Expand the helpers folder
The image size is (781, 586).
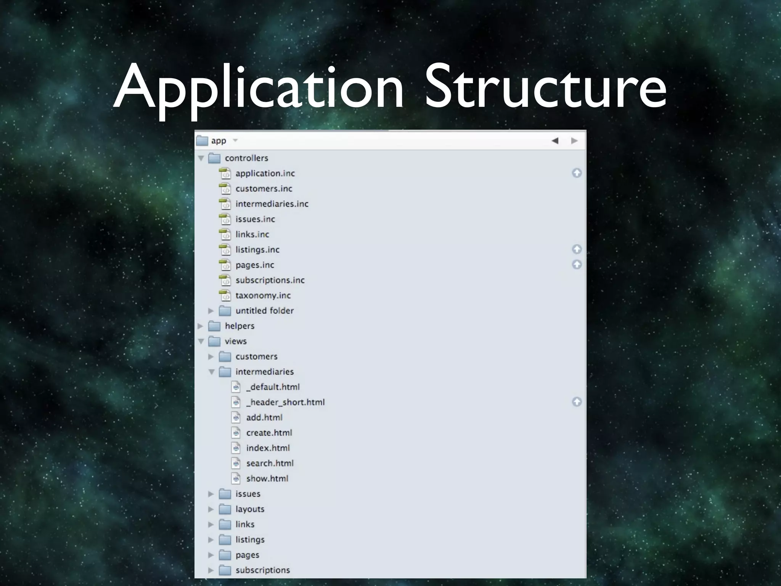(201, 326)
